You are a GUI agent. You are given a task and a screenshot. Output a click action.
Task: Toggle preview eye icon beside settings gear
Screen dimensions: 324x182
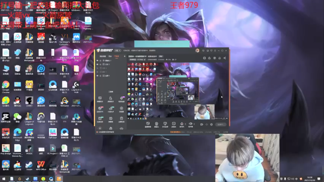207,125
